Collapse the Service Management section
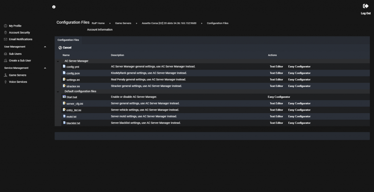Screen dimensions: 374x192 pos(45,68)
